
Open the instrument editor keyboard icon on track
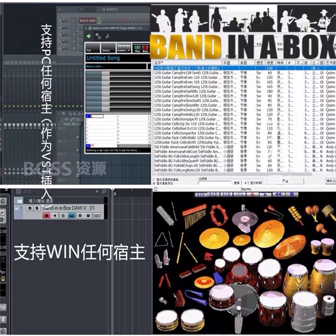[72, 216]
